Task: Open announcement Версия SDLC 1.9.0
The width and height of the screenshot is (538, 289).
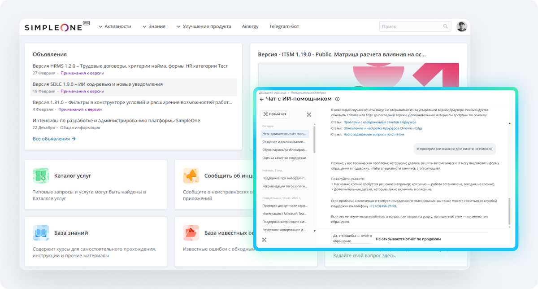Action: click(x=98, y=84)
